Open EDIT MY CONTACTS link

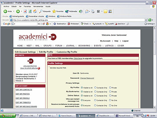click(24, 90)
